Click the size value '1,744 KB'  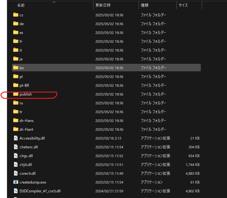point(193,165)
